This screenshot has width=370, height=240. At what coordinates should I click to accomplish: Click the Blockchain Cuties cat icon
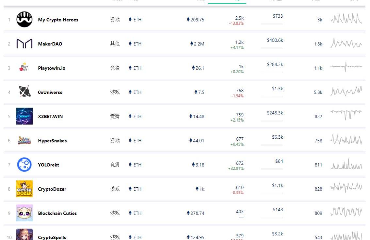point(24,213)
